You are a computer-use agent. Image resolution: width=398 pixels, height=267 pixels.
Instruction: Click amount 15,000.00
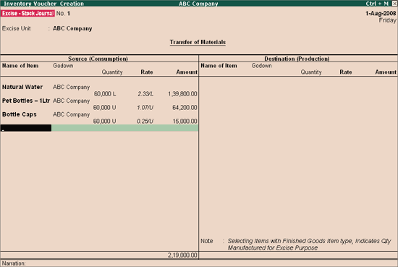(x=185, y=122)
